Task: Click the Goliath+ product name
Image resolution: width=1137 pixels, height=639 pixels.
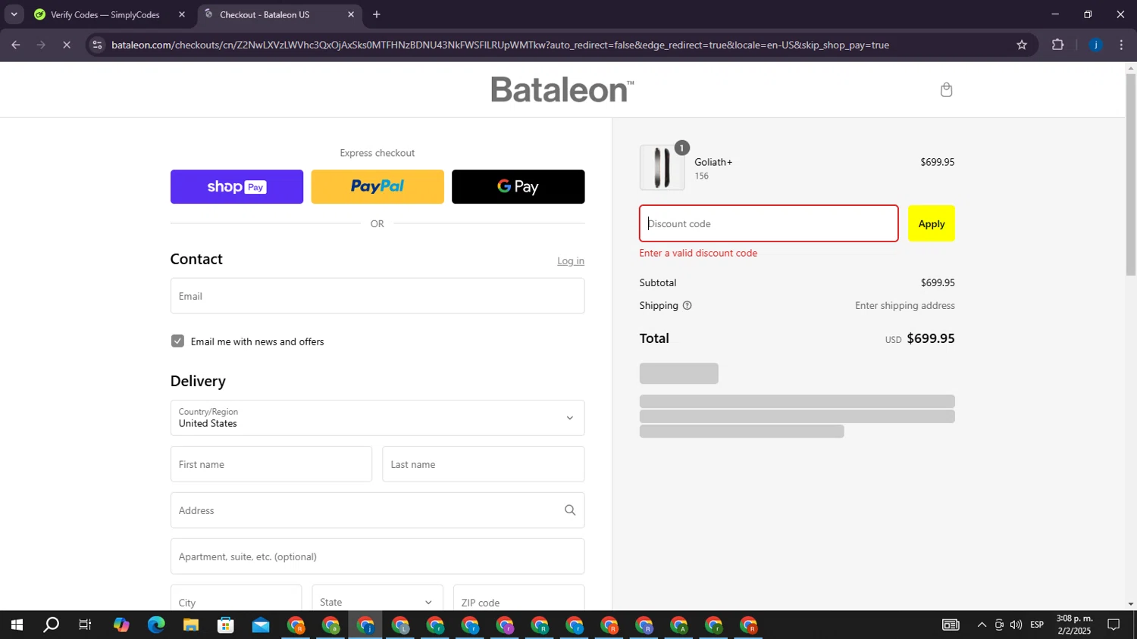Action: [713, 162]
